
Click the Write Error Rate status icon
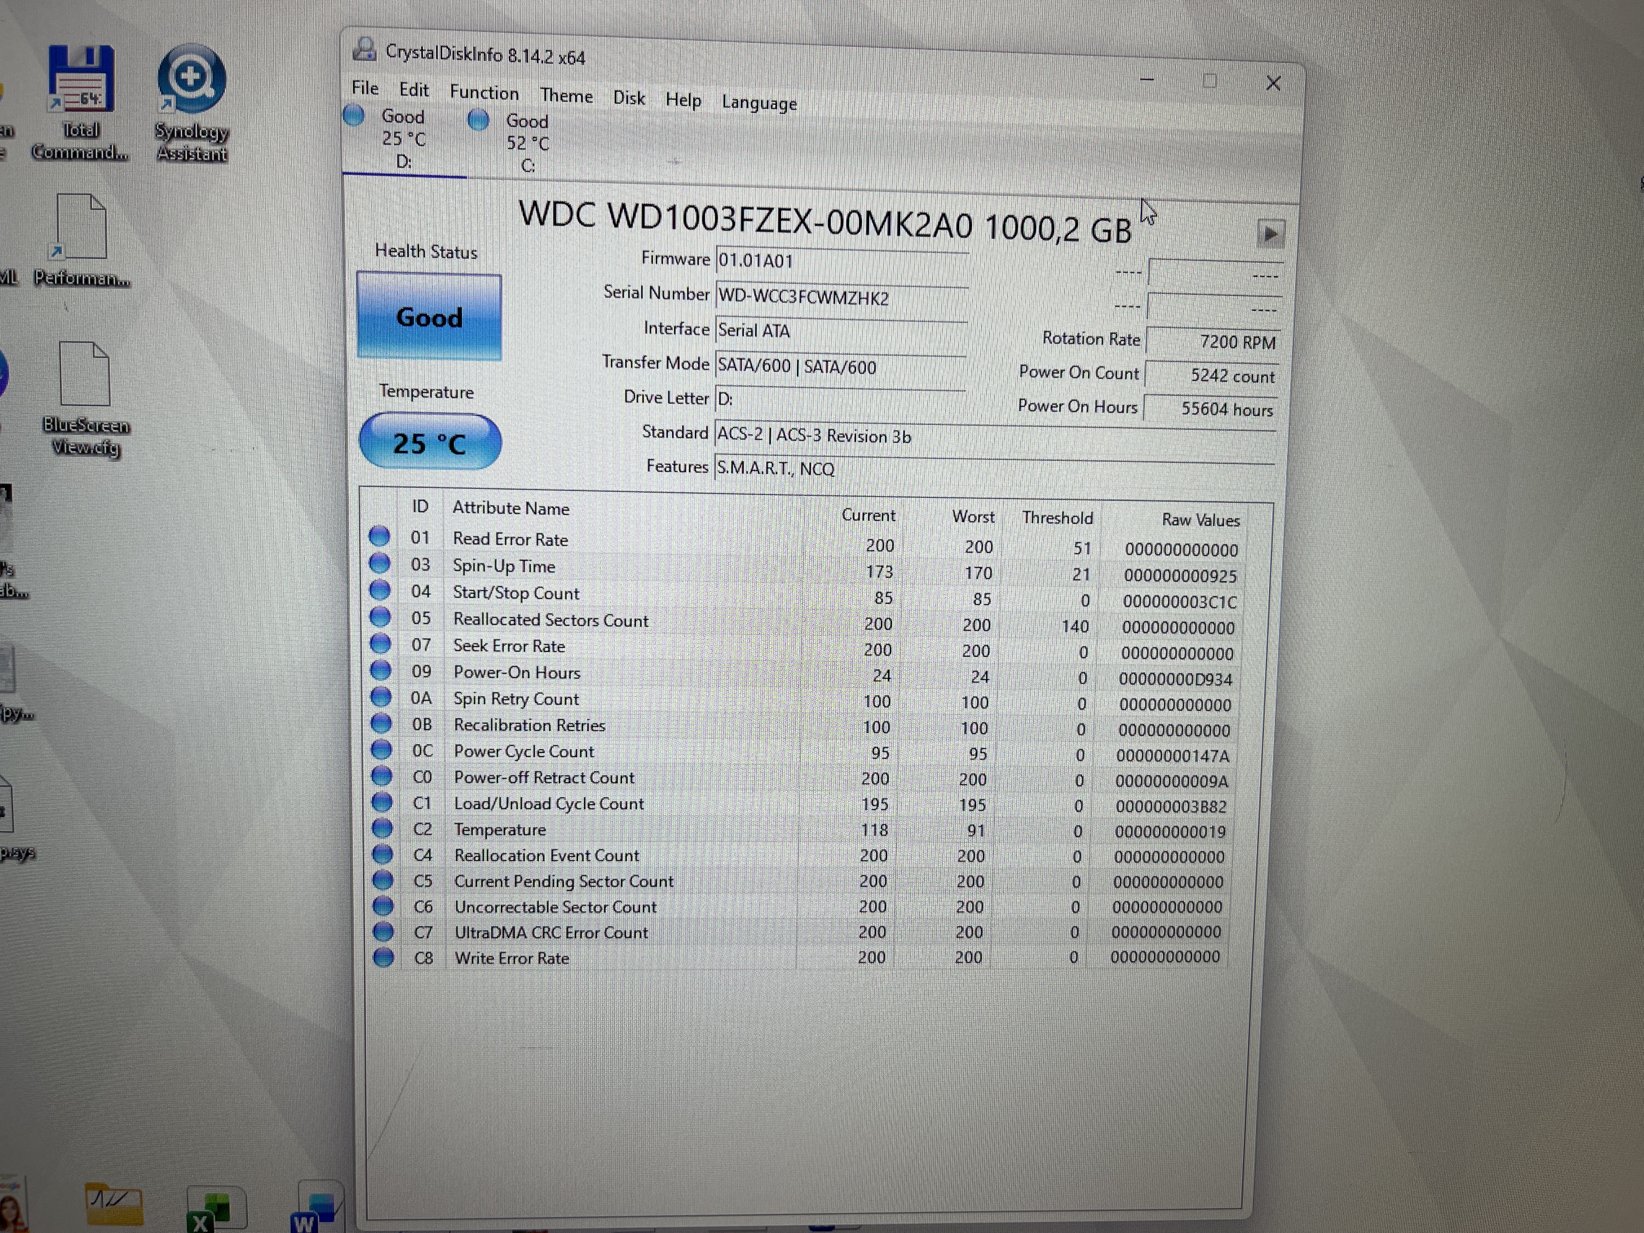coord(384,957)
